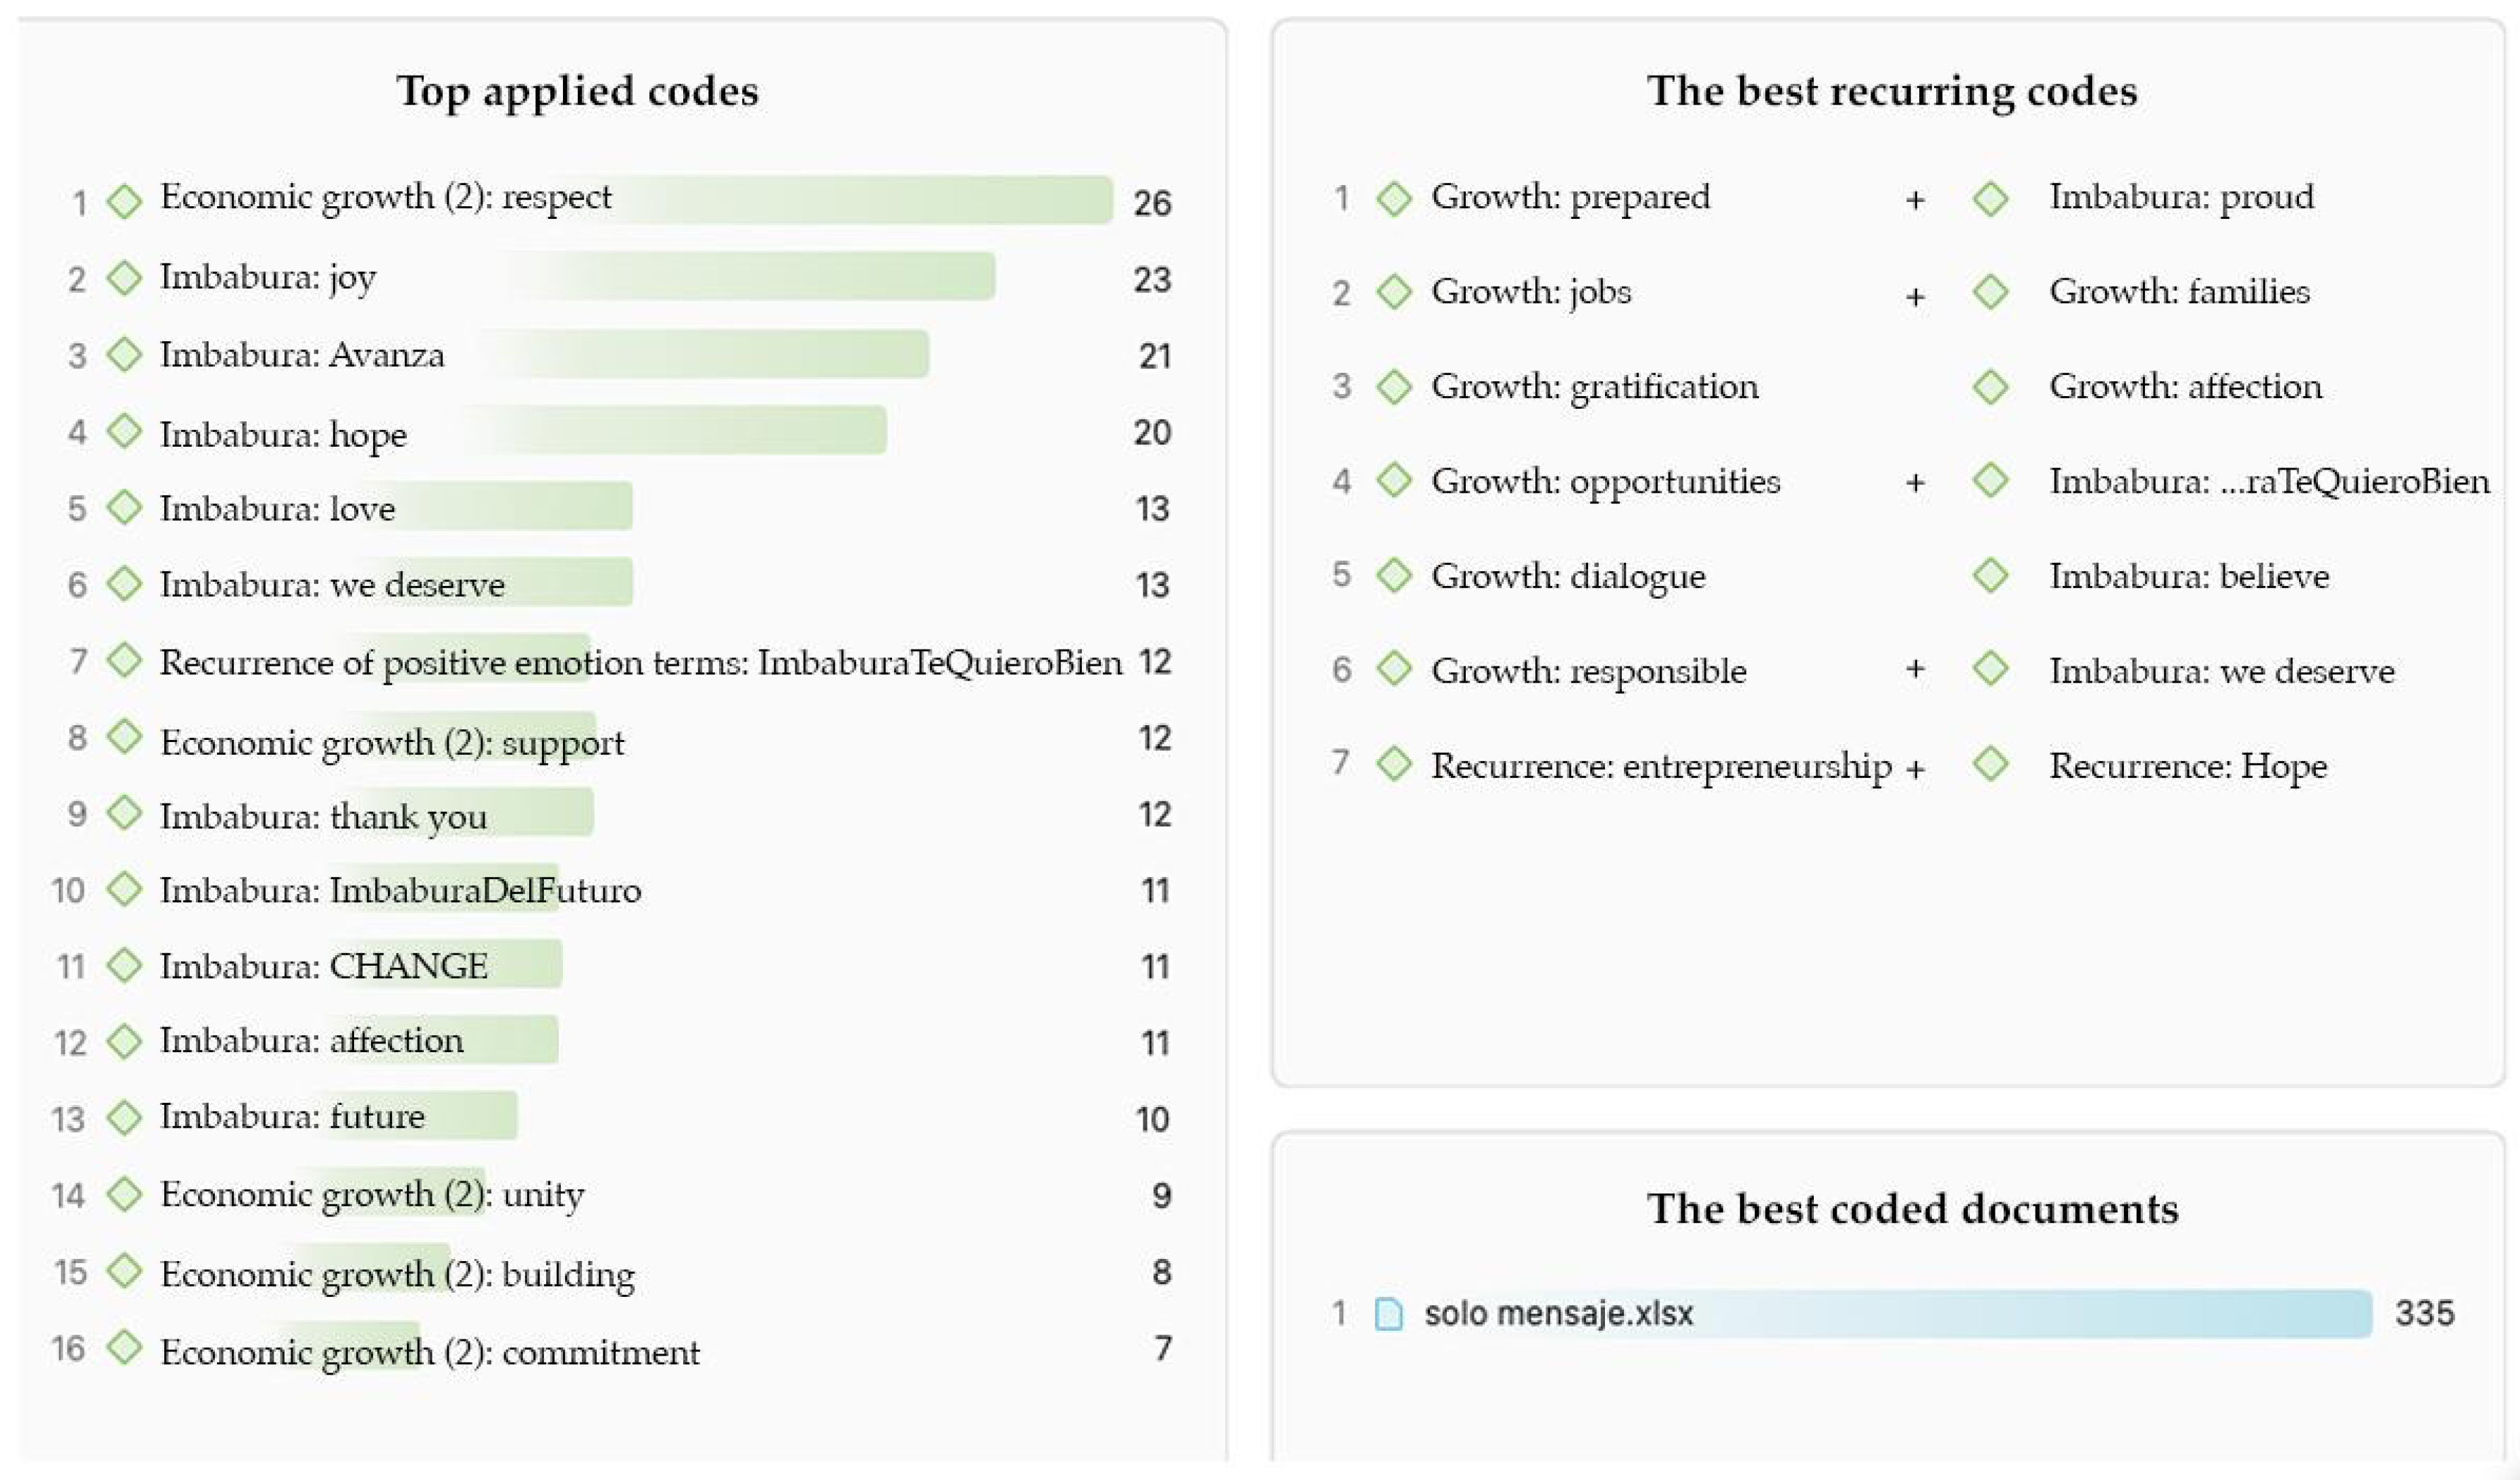Click the diamond icon next to Recurrence: Hope
The image size is (2520, 1480).
coord(1990,765)
